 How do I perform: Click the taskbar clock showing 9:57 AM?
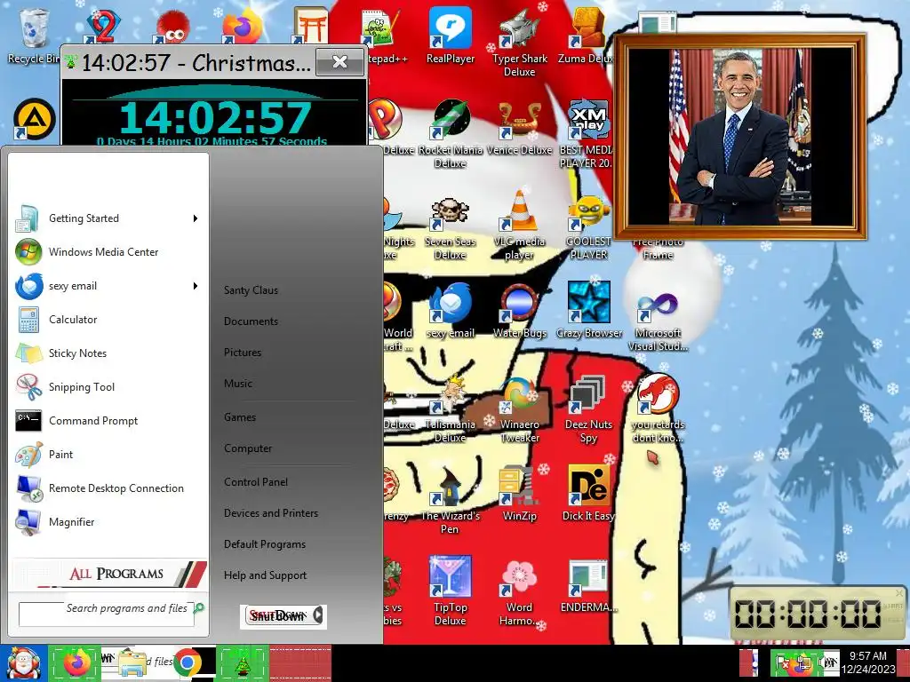[867, 662]
